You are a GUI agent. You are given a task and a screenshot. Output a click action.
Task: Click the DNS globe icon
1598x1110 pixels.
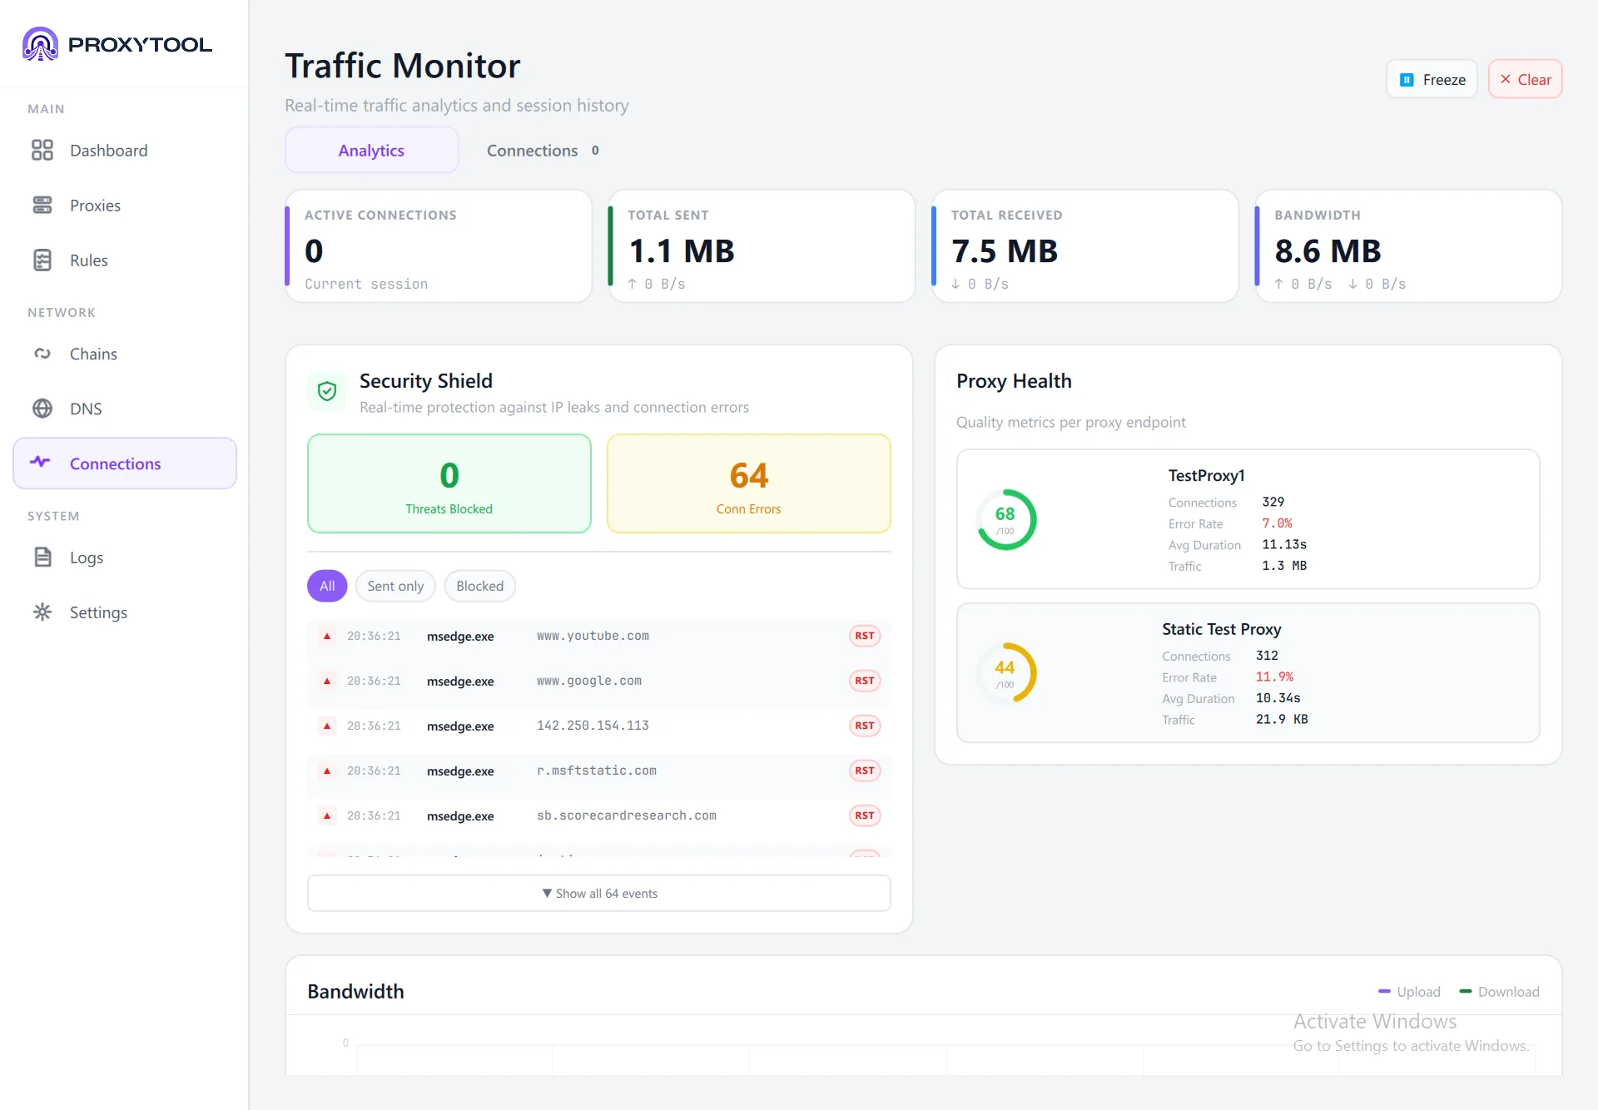(42, 409)
